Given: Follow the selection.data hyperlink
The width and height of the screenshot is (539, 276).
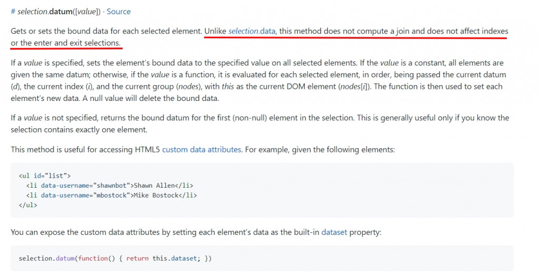Looking at the screenshot, I should click(252, 31).
